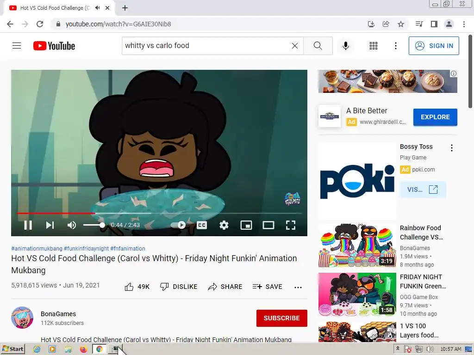The width and height of the screenshot is (474, 355).
Task: Click the Poki ad VISIT button
Action: pos(423,190)
